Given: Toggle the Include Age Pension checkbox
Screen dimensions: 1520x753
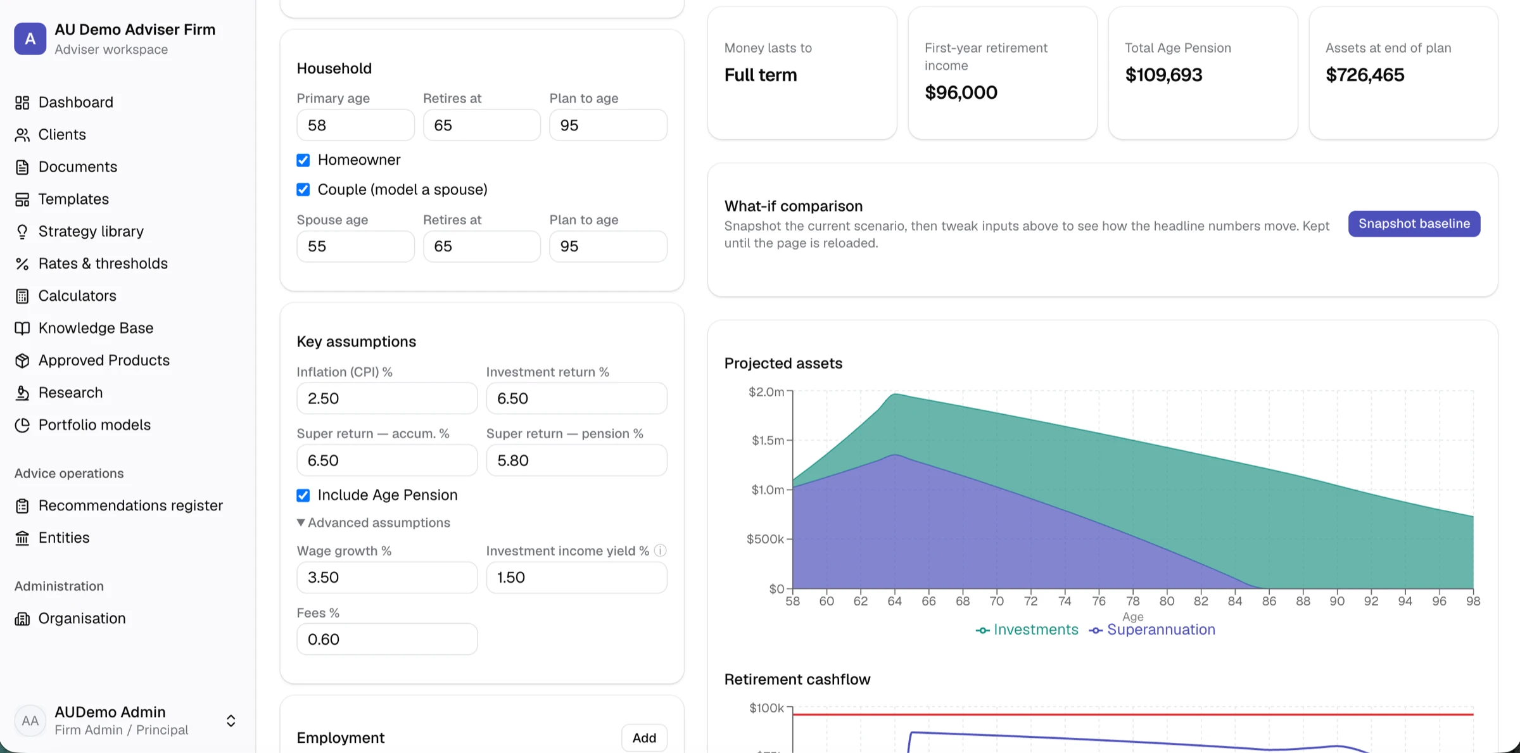Looking at the screenshot, I should tap(303, 495).
